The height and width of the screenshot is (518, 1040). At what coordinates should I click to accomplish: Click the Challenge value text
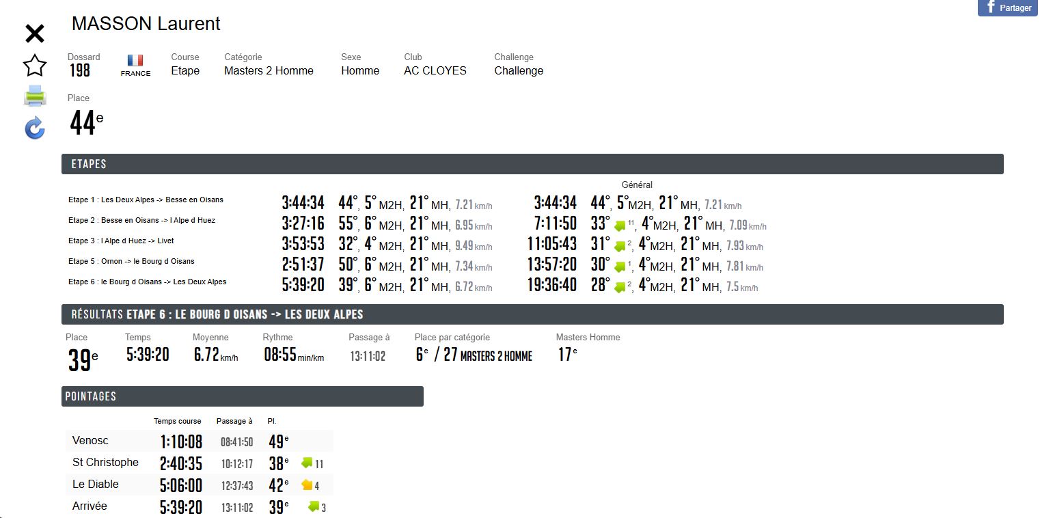click(x=519, y=70)
